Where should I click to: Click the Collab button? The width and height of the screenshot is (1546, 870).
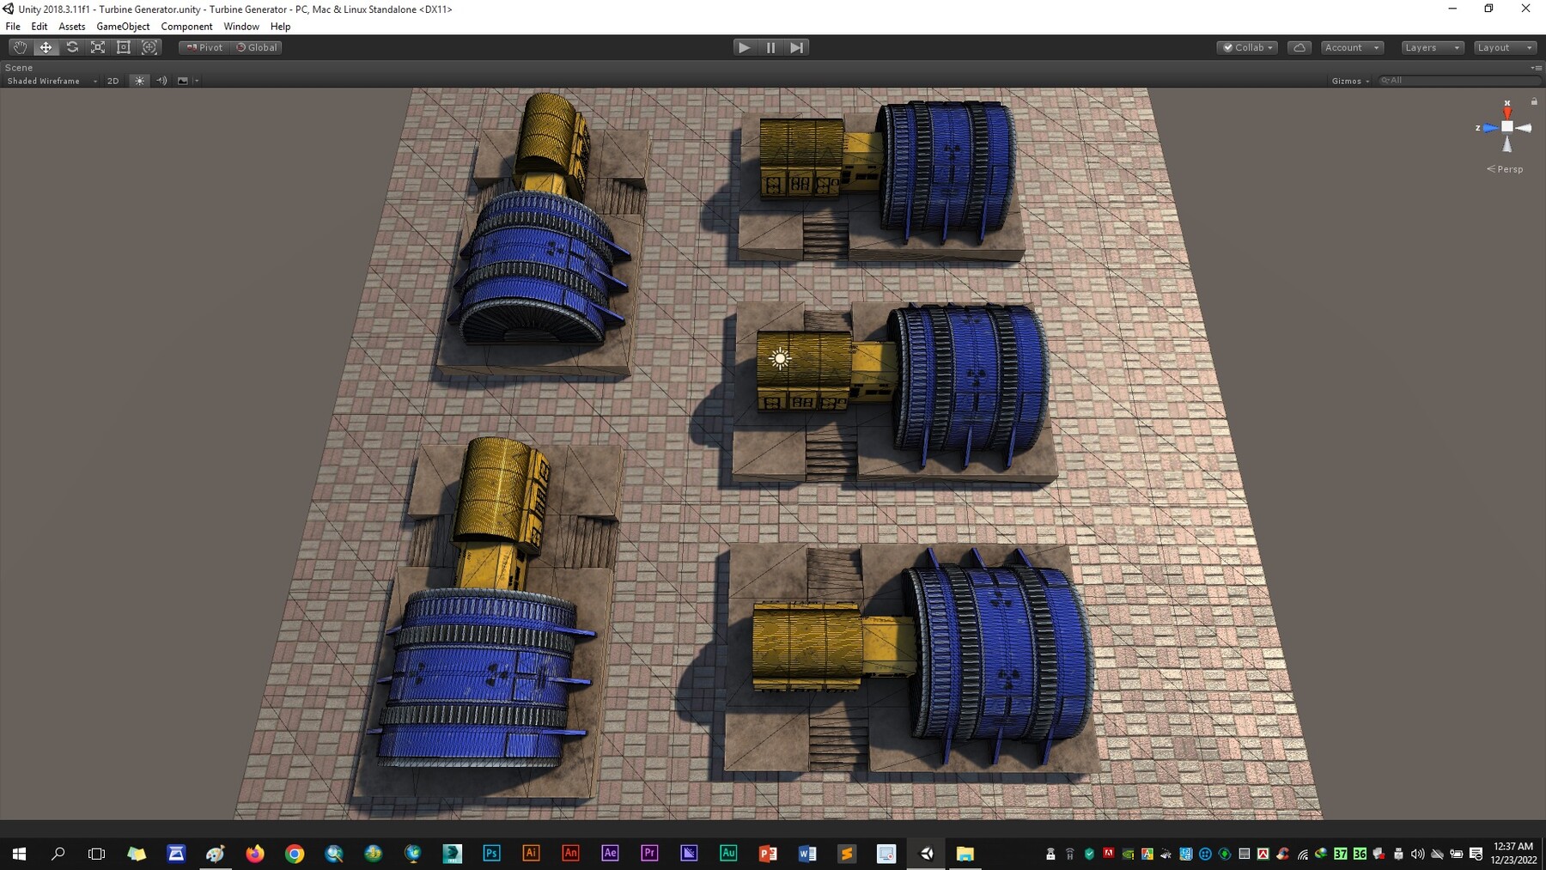coord(1246,47)
